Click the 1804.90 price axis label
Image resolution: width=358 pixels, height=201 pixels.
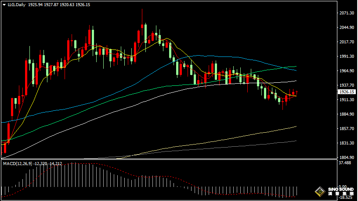pyautogui.click(x=347, y=158)
